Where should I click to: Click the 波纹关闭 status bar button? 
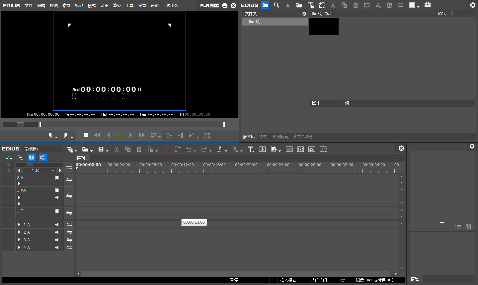pos(319,280)
